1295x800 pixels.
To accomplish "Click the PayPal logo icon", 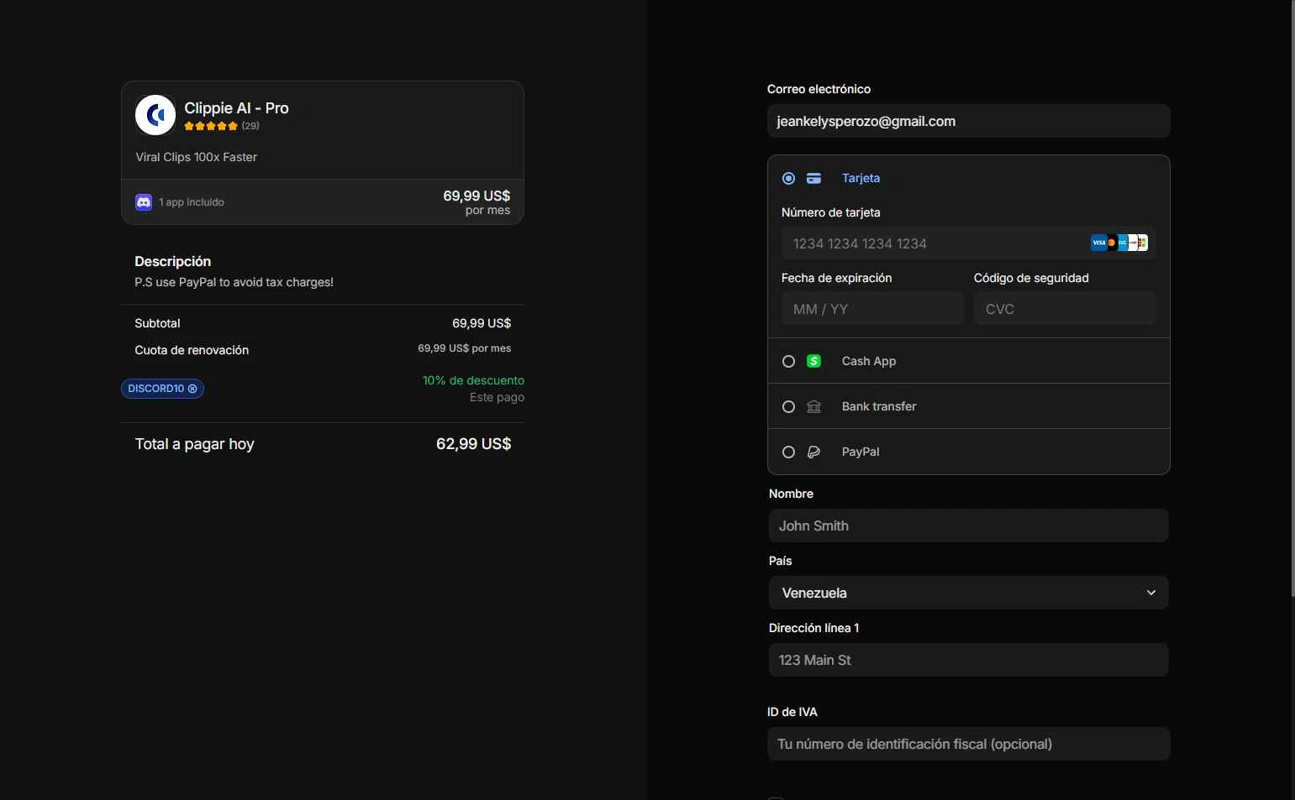I will pos(813,452).
